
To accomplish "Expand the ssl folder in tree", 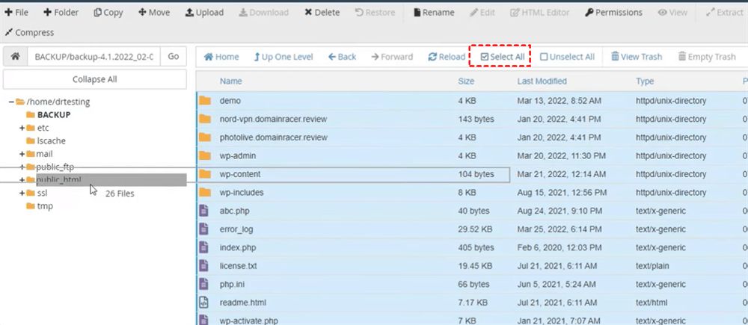I will click(x=22, y=193).
